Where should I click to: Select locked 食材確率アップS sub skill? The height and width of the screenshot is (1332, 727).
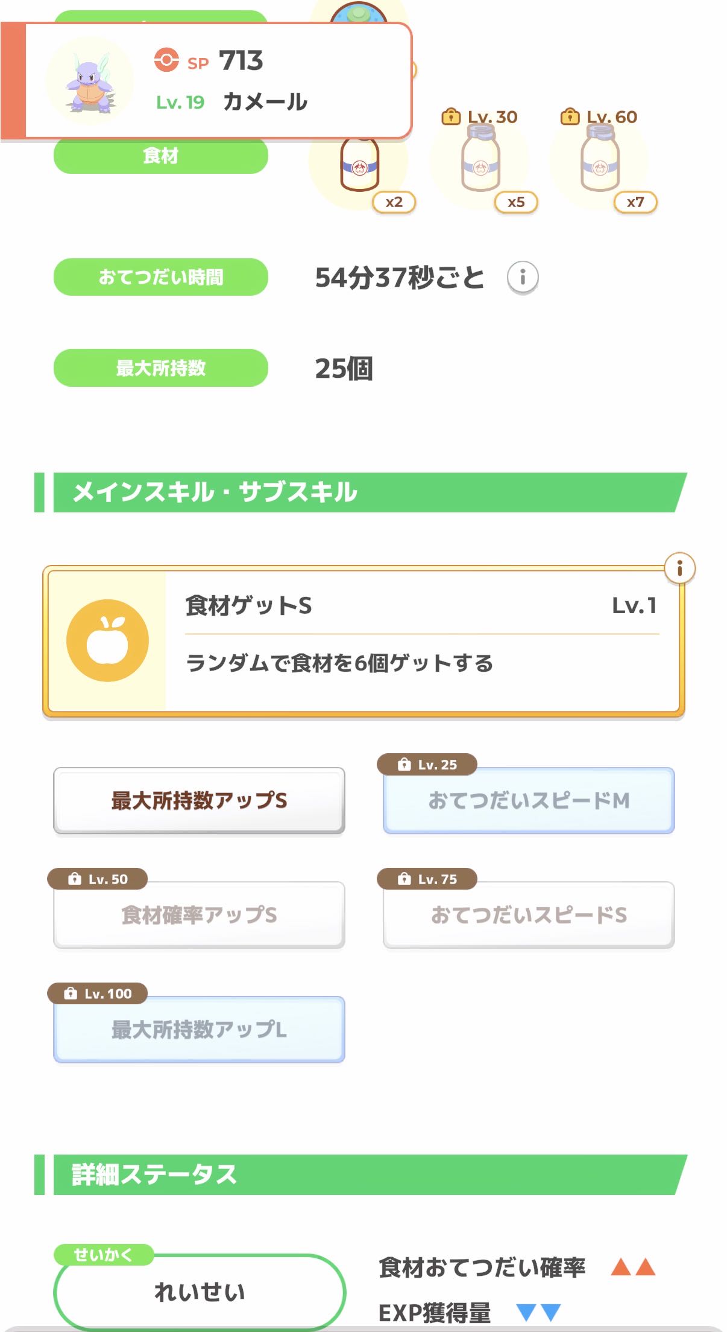point(199,915)
